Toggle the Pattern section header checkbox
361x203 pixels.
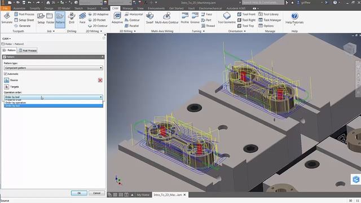[5, 56]
